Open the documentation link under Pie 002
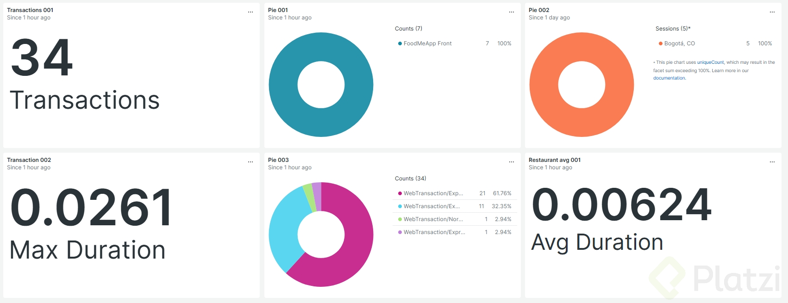Screen dimensions: 788x303 tap(669, 78)
